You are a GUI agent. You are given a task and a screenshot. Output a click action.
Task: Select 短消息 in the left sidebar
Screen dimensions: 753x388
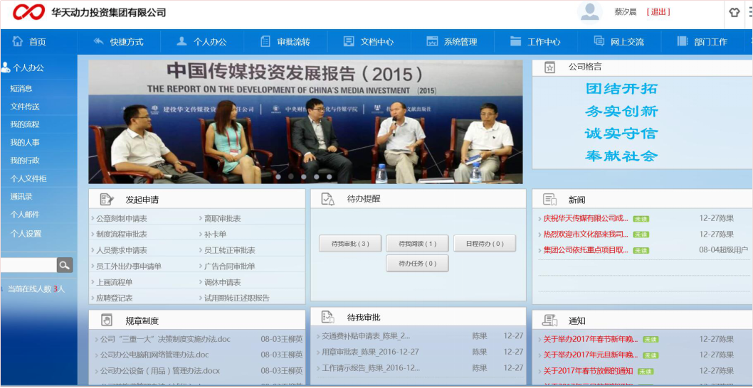click(21, 89)
